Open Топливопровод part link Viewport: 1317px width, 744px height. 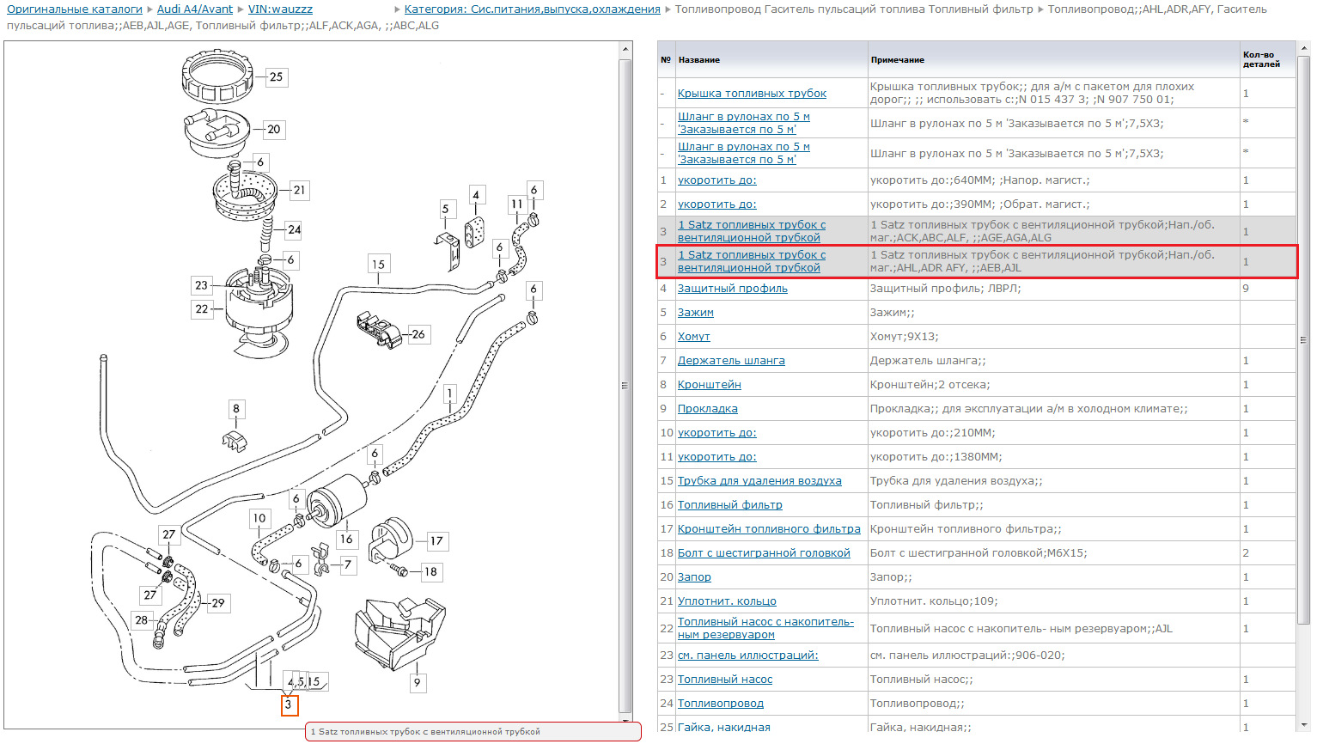click(x=720, y=704)
